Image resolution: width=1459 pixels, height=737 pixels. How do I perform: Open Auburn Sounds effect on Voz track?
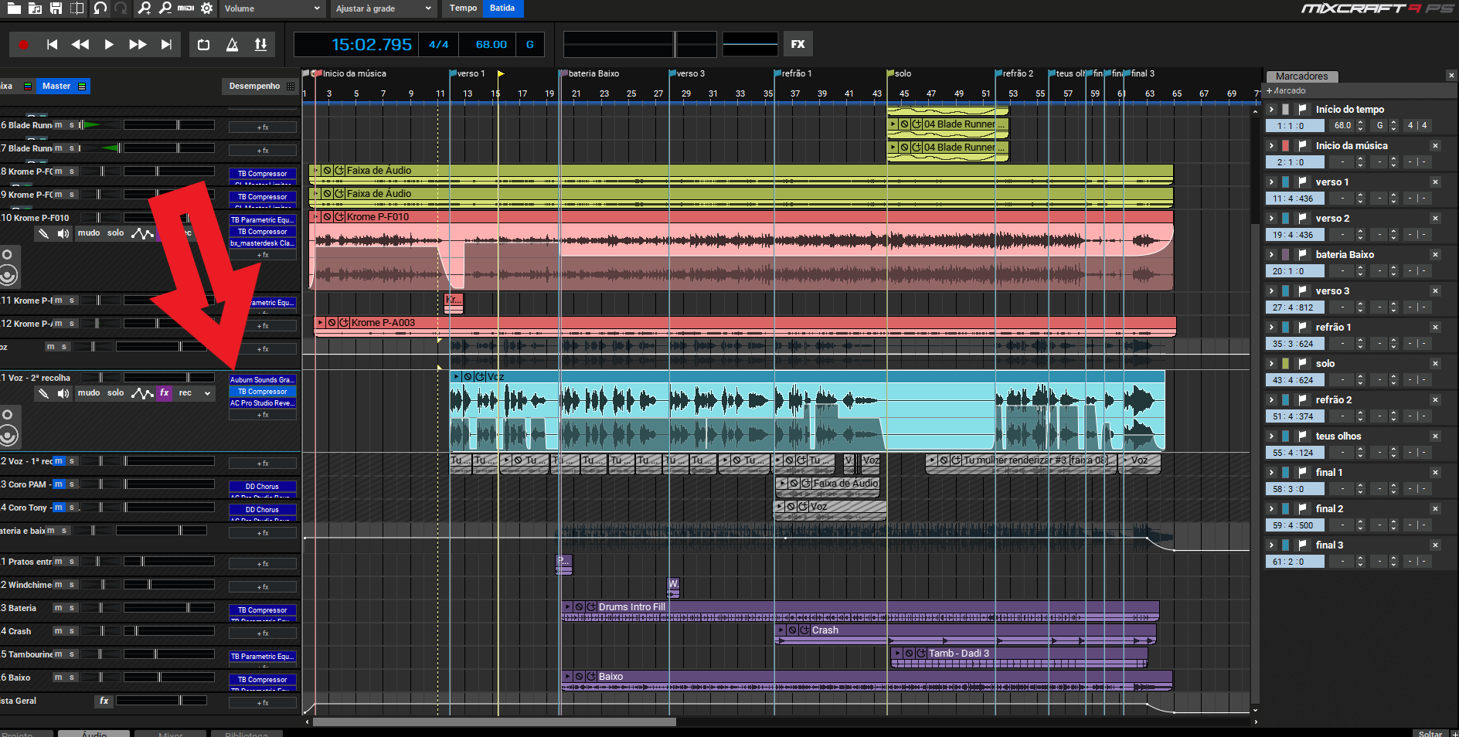(263, 380)
